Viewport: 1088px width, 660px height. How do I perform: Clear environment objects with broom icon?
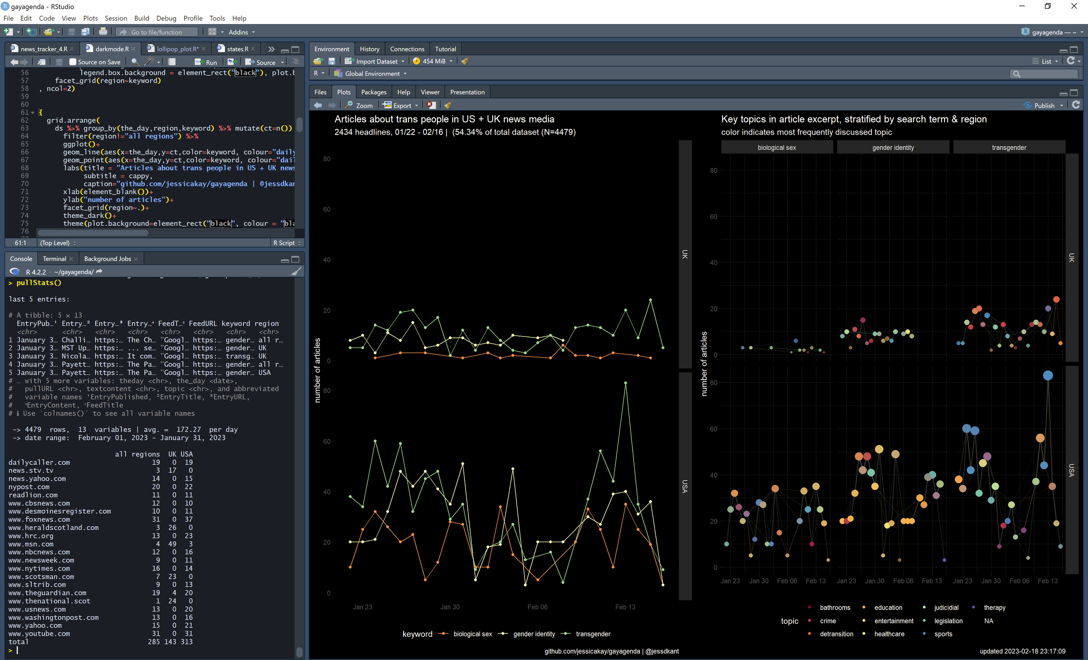[x=465, y=61]
